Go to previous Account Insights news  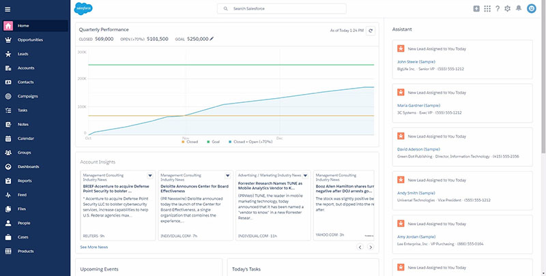point(360,247)
